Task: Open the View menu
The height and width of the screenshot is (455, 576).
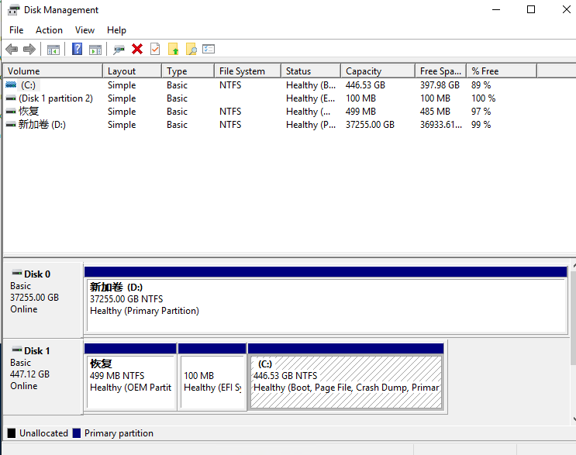Action: coord(85,30)
